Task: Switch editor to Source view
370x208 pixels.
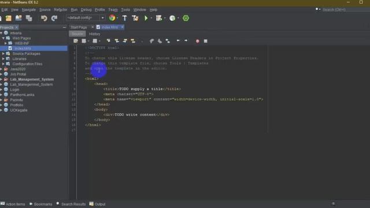Action: pos(77,34)
